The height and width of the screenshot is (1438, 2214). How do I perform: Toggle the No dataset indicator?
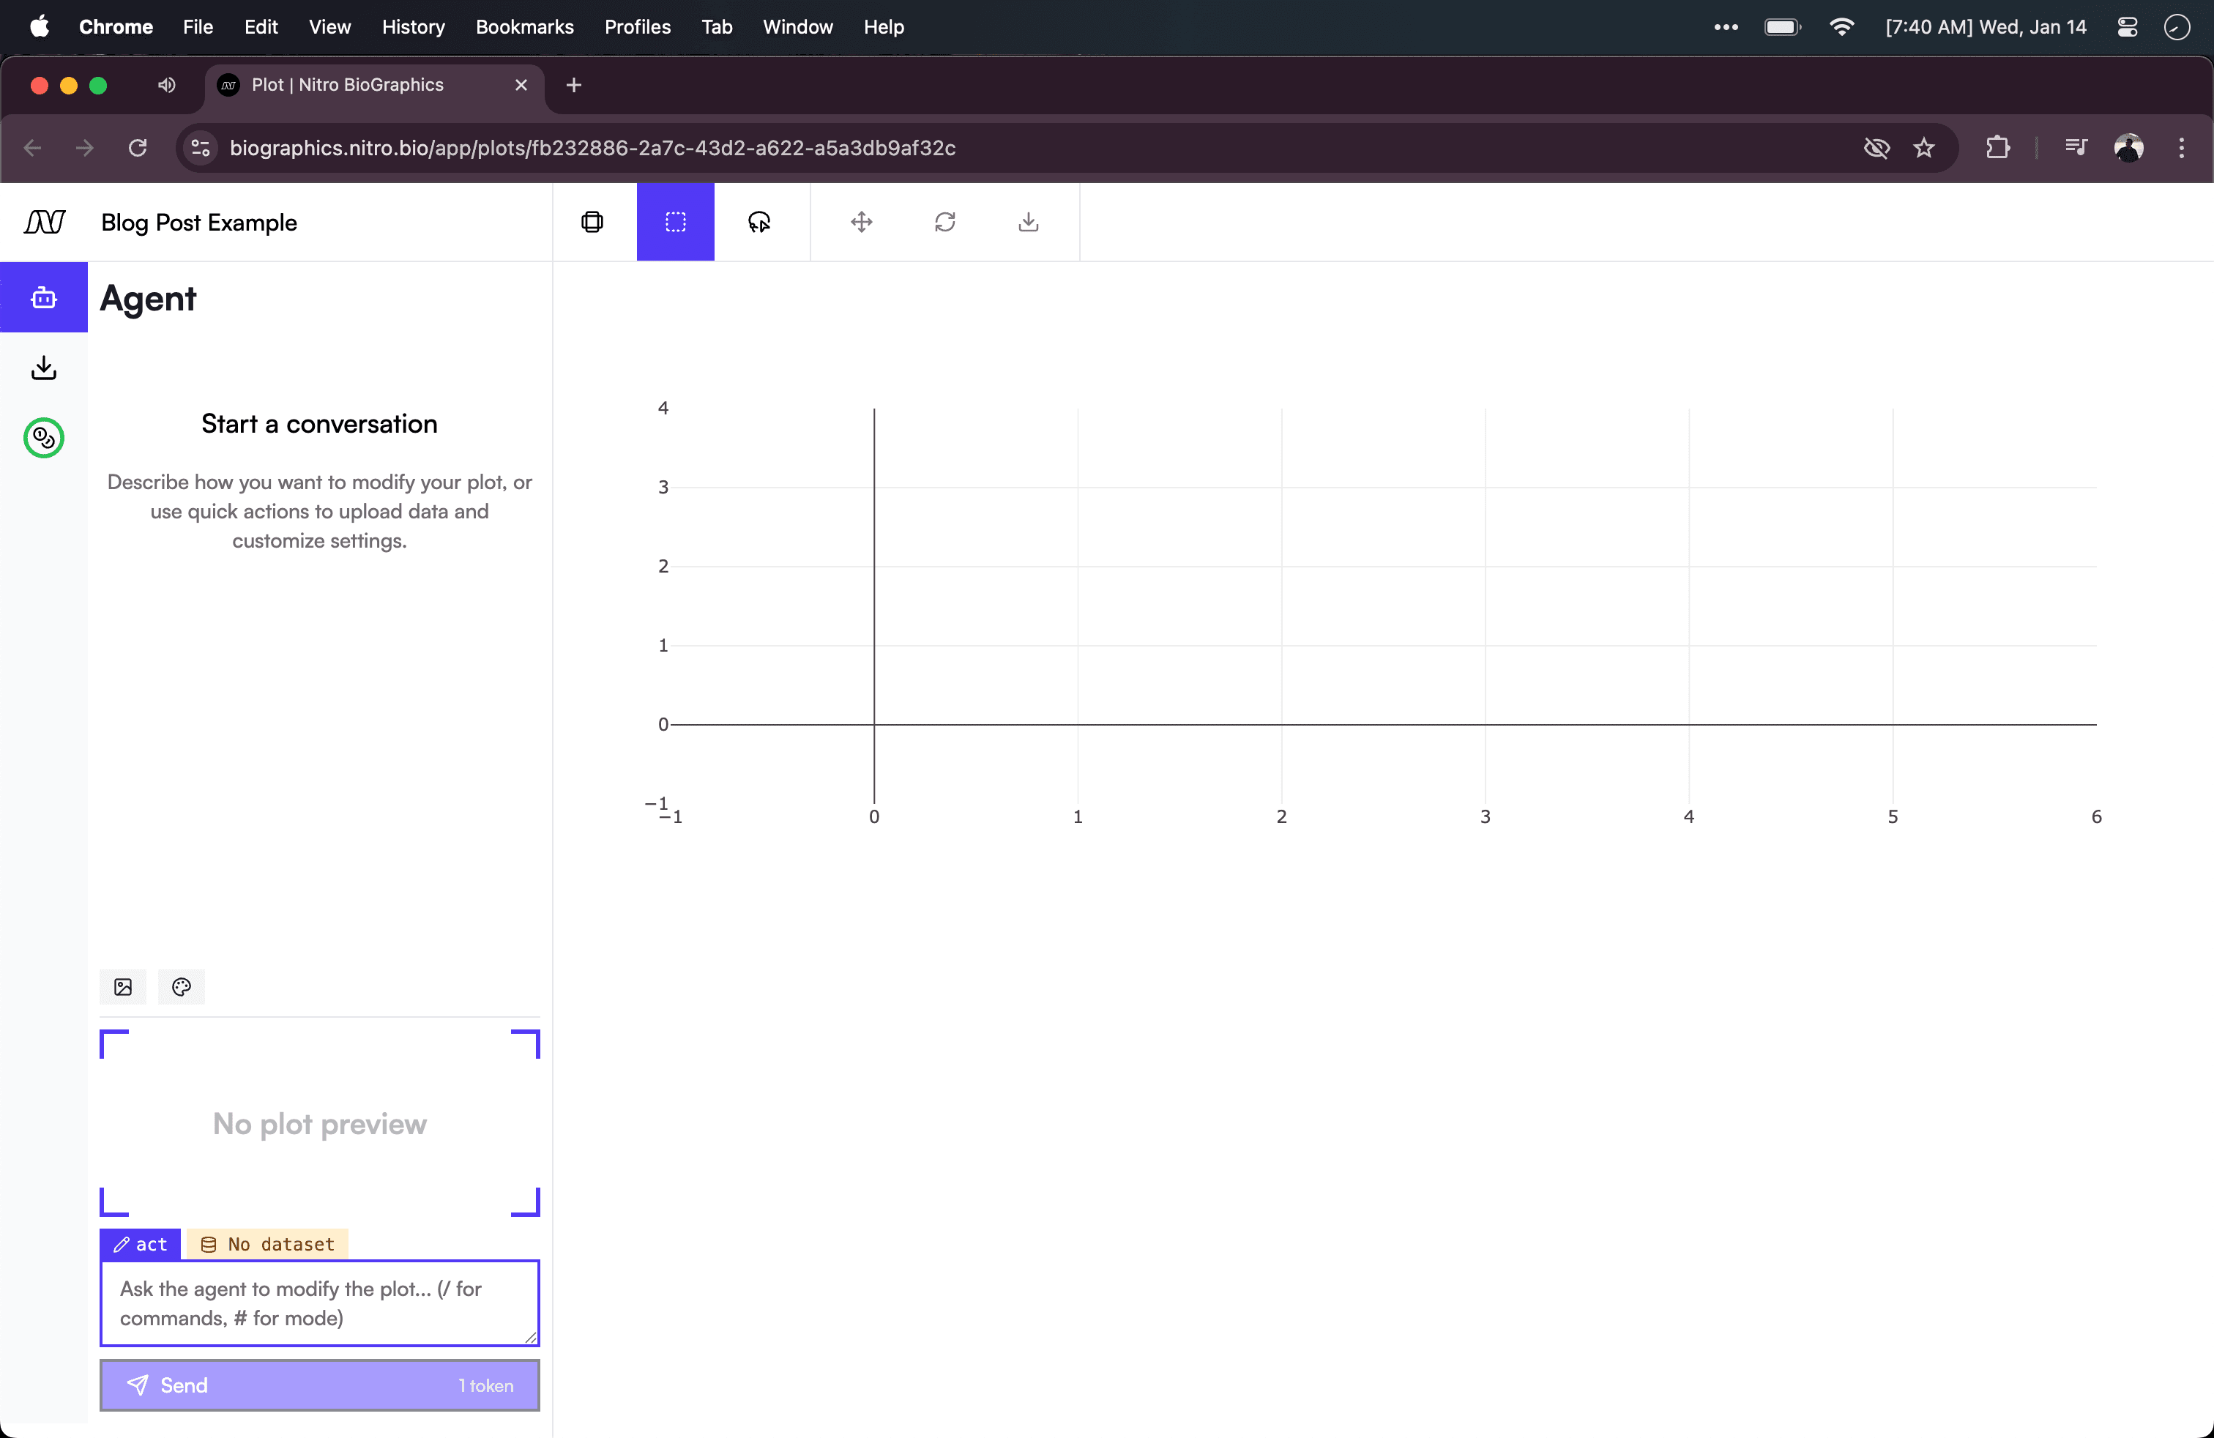[267, 1243]
